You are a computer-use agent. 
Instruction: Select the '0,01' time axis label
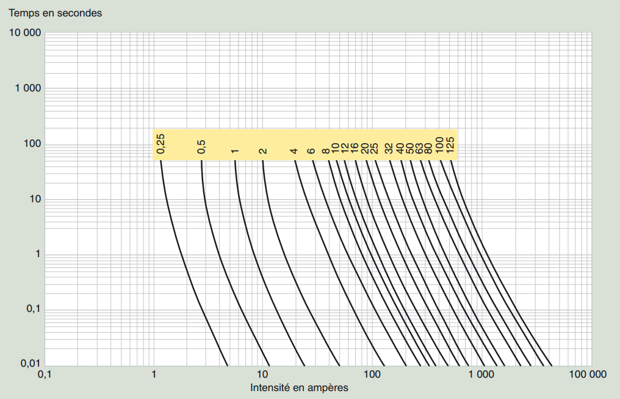pos(31,363)
